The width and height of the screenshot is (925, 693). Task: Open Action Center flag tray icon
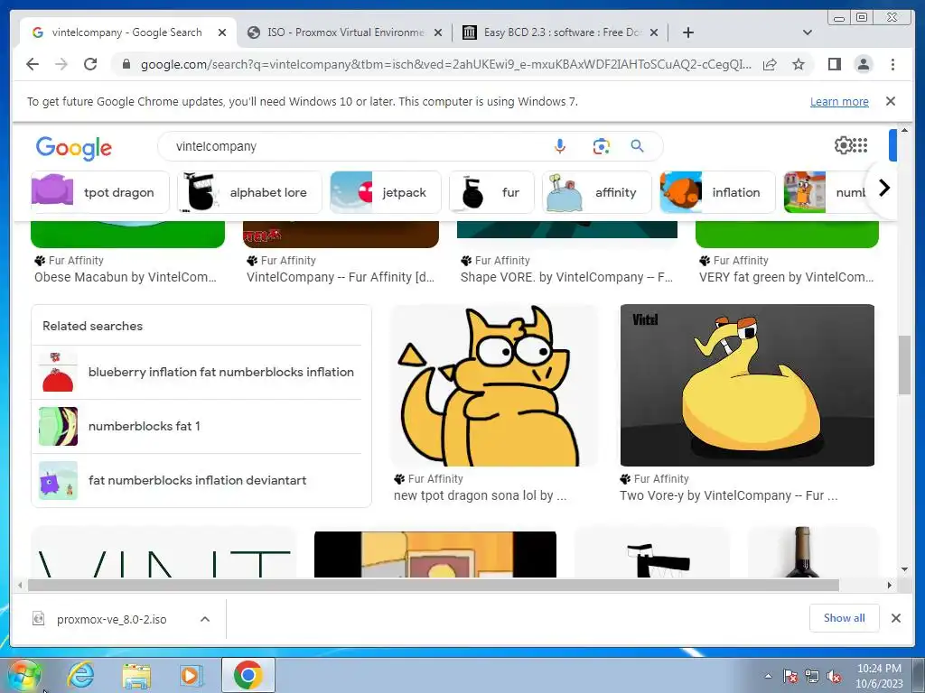[x=790, y=676]
